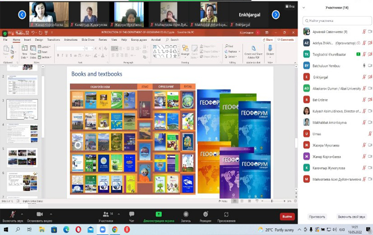This screenshot has width=373, height=235.
Task: Open the Apps (Приложения) icon in Zoom
Action: 225,216
